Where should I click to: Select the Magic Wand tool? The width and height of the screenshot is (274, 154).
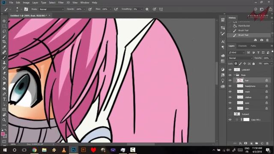coord(4,36)
